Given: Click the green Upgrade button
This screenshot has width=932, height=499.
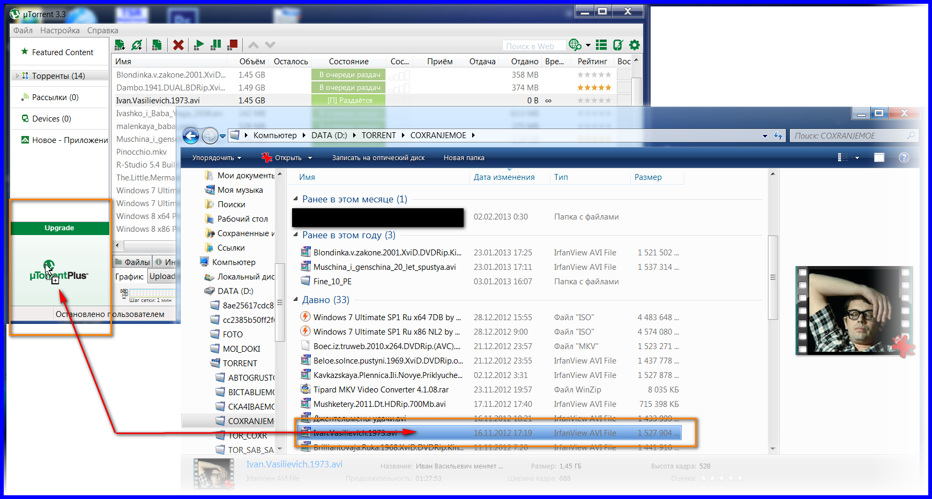Looking at the screenshot, I should 59,228.
